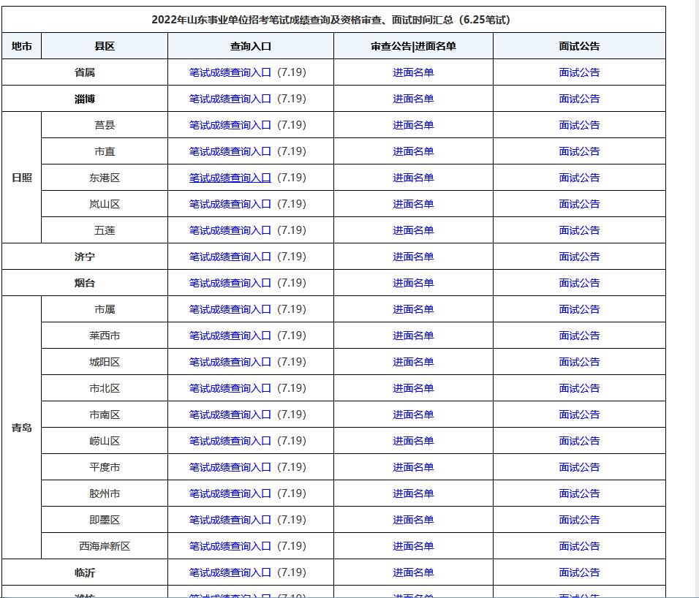Click 笔试成绩查询入口 in 淄博 row
The width and height of the screenshot is (699, 598).
tap(230, 99)
